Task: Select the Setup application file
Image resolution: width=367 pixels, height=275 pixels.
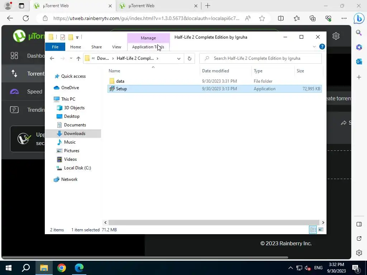Action: pos(214,89)
